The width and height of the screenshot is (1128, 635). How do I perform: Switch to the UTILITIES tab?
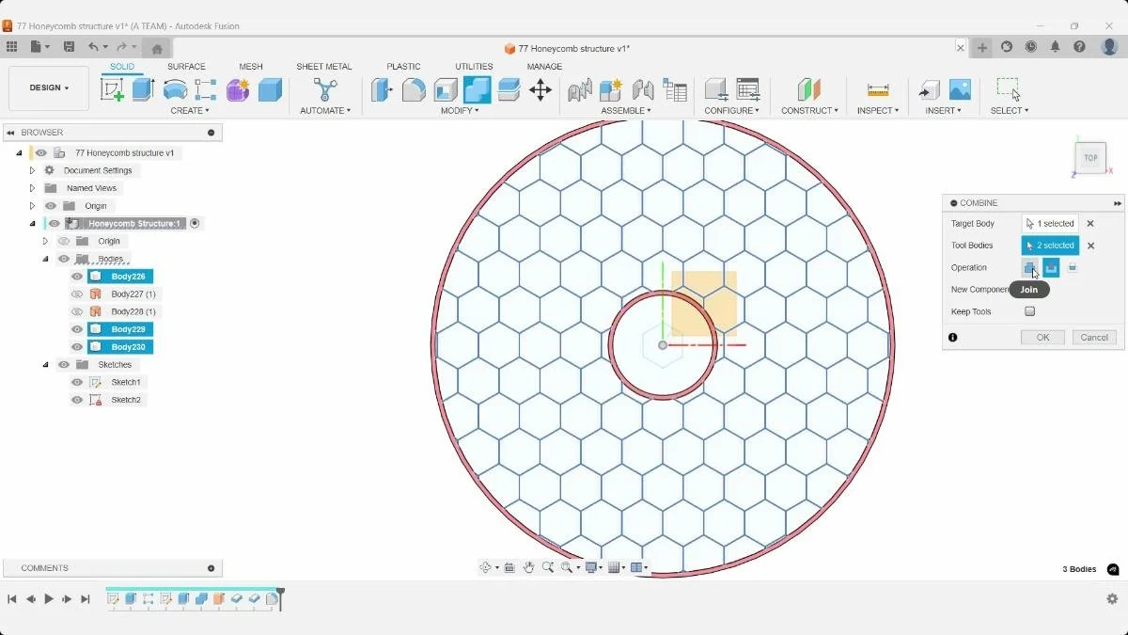[474, 67]
